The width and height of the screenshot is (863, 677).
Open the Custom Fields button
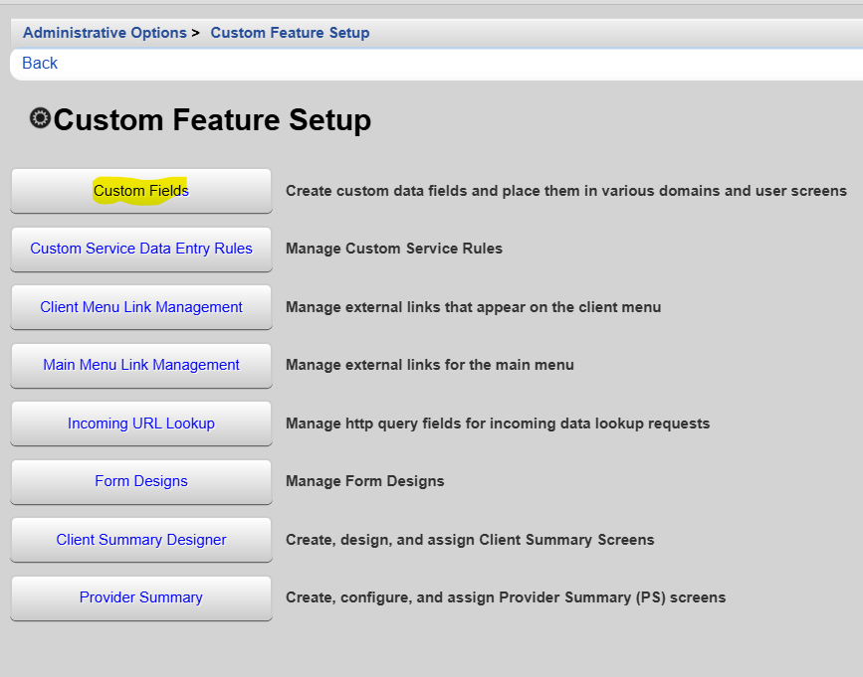[x=141, y=191]
